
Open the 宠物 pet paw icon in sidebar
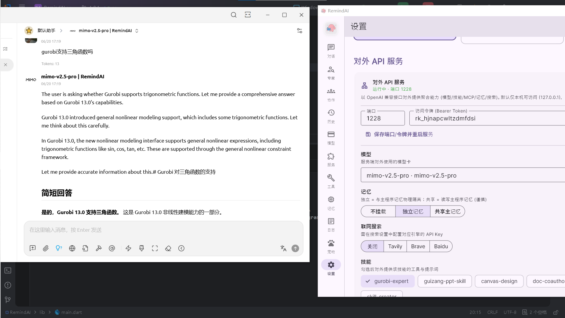click(331, 246)
